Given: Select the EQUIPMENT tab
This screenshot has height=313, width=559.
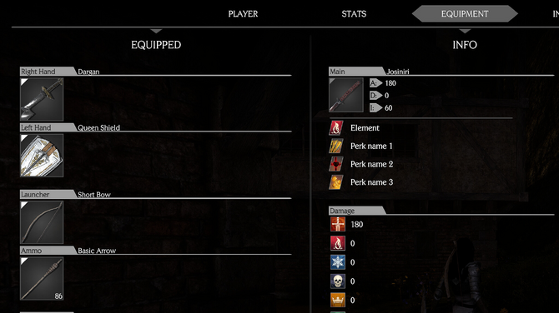Looking at the screenshot, I should tap(465, 14).
